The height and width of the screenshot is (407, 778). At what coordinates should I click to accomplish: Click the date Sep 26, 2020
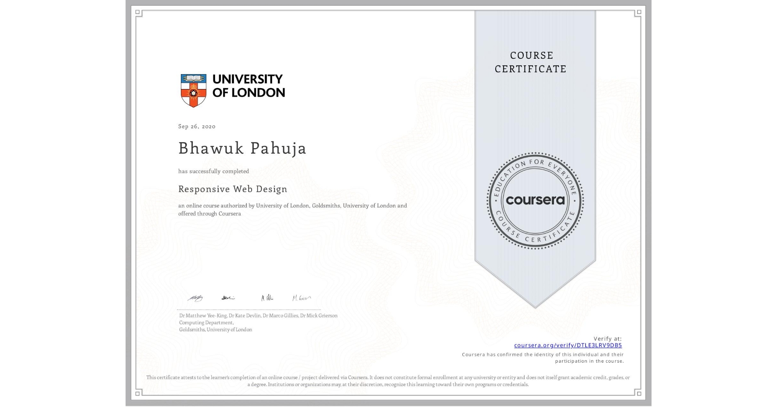(196, 126)
